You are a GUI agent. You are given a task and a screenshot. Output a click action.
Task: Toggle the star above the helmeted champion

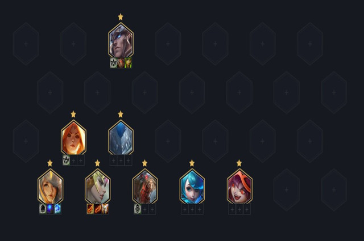pyautogui.click(x=121, y=17)
